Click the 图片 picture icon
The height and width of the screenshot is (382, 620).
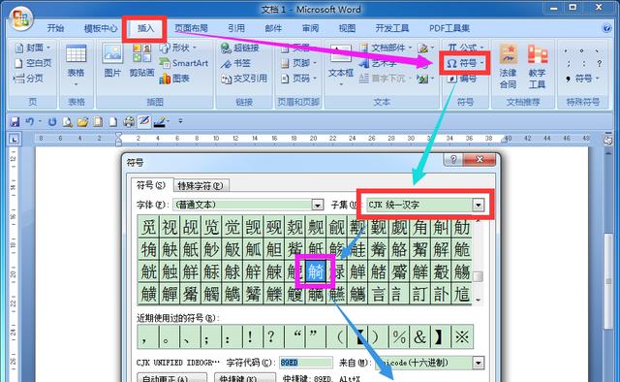112,60
